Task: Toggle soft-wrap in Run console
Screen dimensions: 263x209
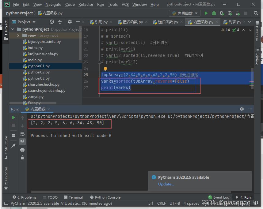Action: coord(22,134)
